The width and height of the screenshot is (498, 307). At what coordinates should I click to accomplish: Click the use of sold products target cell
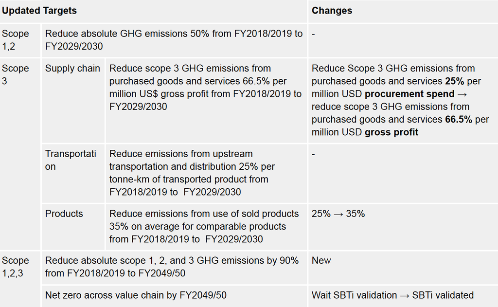[x=206, y=227]
